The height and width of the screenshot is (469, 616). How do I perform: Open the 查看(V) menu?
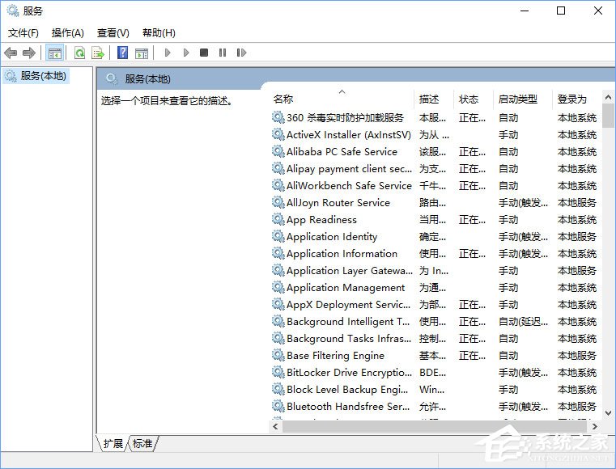point(113,33)
